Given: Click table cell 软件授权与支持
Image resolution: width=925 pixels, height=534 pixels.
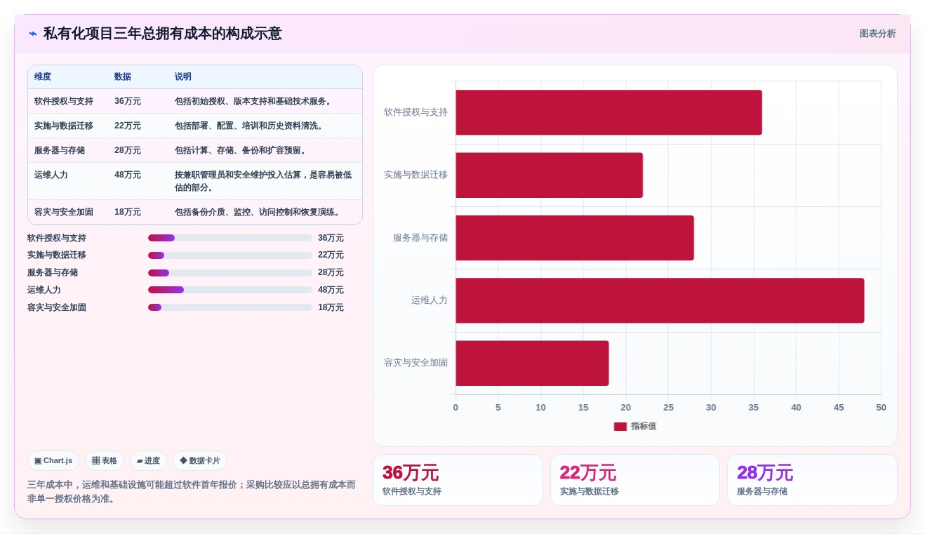Looking at the screenshot, I should tap(64, 101).
